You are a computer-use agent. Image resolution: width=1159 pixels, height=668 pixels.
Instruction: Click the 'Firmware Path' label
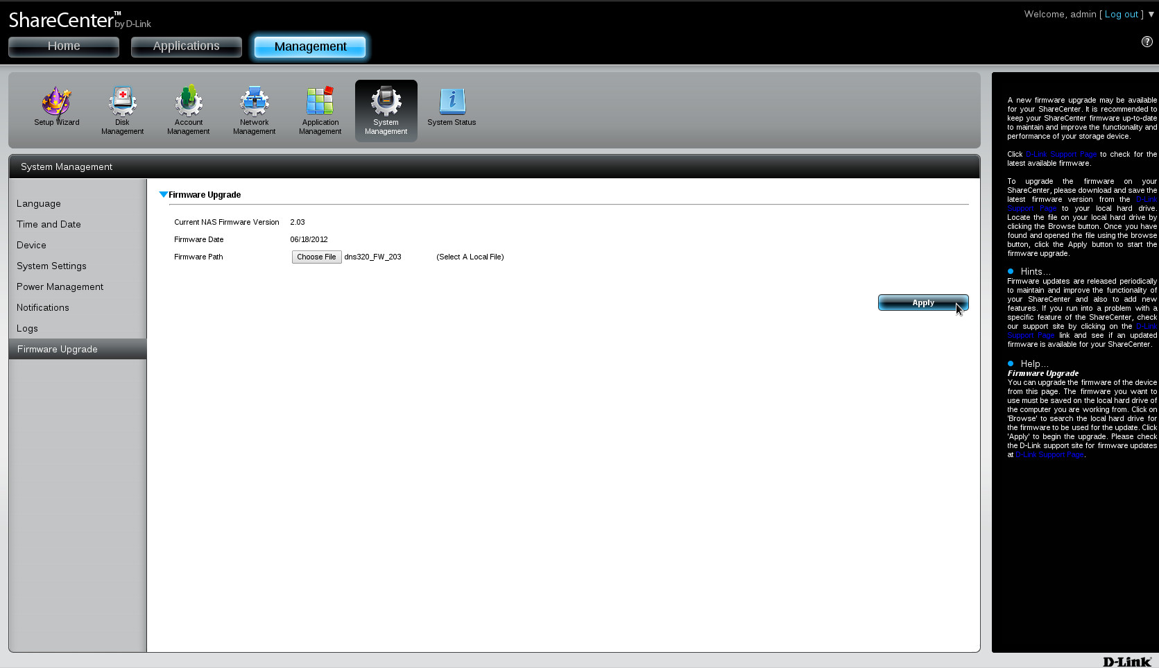(198, 257)
